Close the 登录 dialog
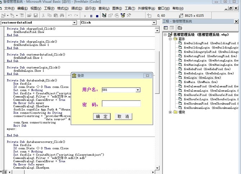This screenshot has width=241, height=174. click(x=147, y=75)
